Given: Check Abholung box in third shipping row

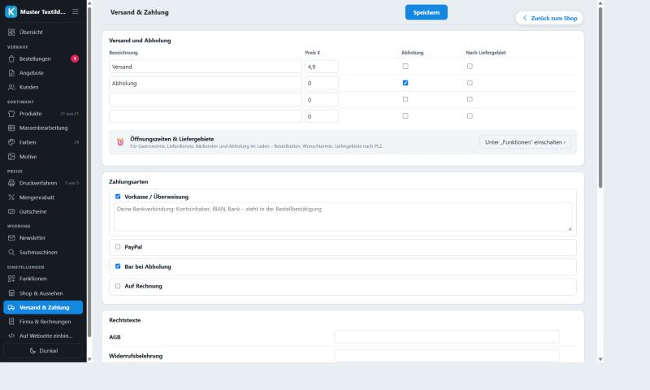Looking at the screenshot, I should [x=405, y=99].
